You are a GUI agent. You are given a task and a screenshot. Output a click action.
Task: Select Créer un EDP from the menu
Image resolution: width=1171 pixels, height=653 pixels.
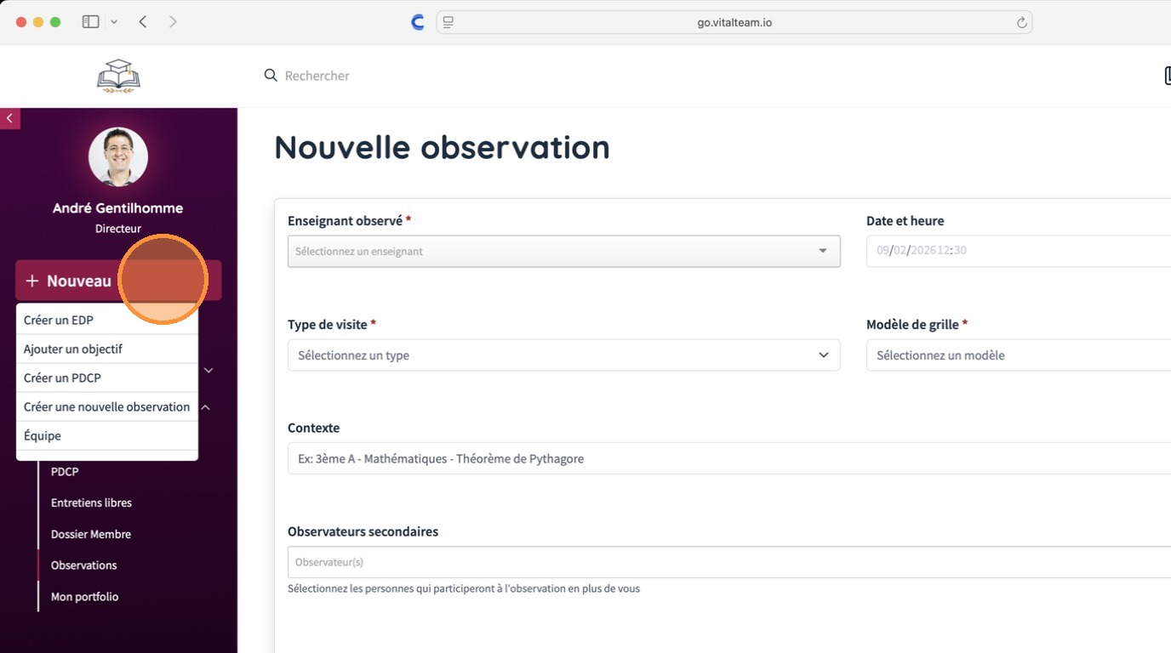pos(59,321)
